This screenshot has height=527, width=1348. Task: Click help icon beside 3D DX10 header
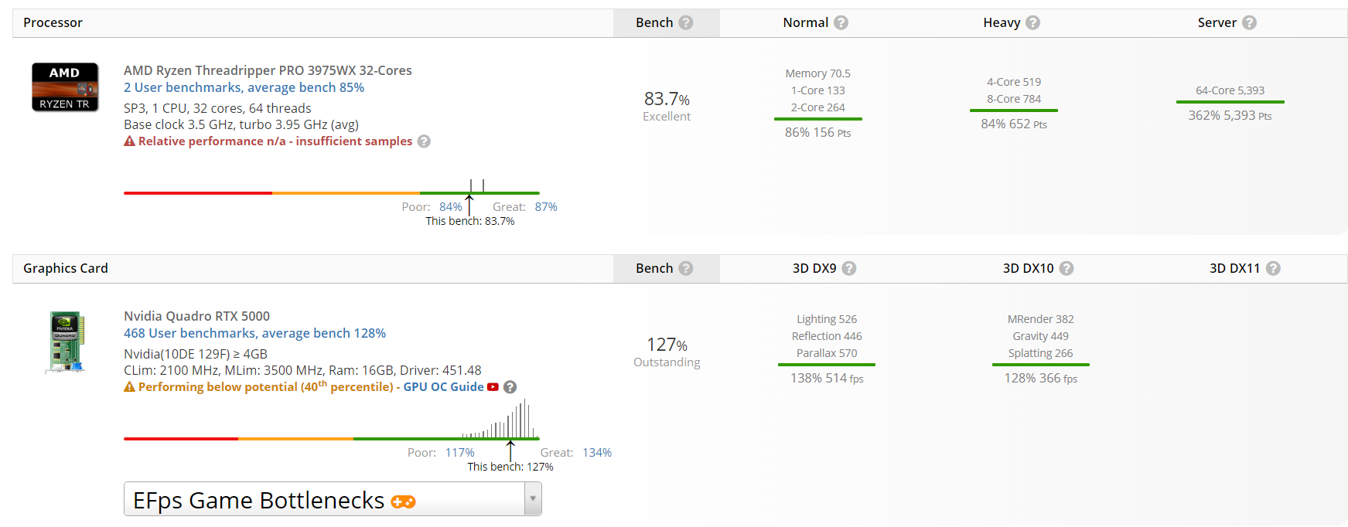click(1066, 269)
